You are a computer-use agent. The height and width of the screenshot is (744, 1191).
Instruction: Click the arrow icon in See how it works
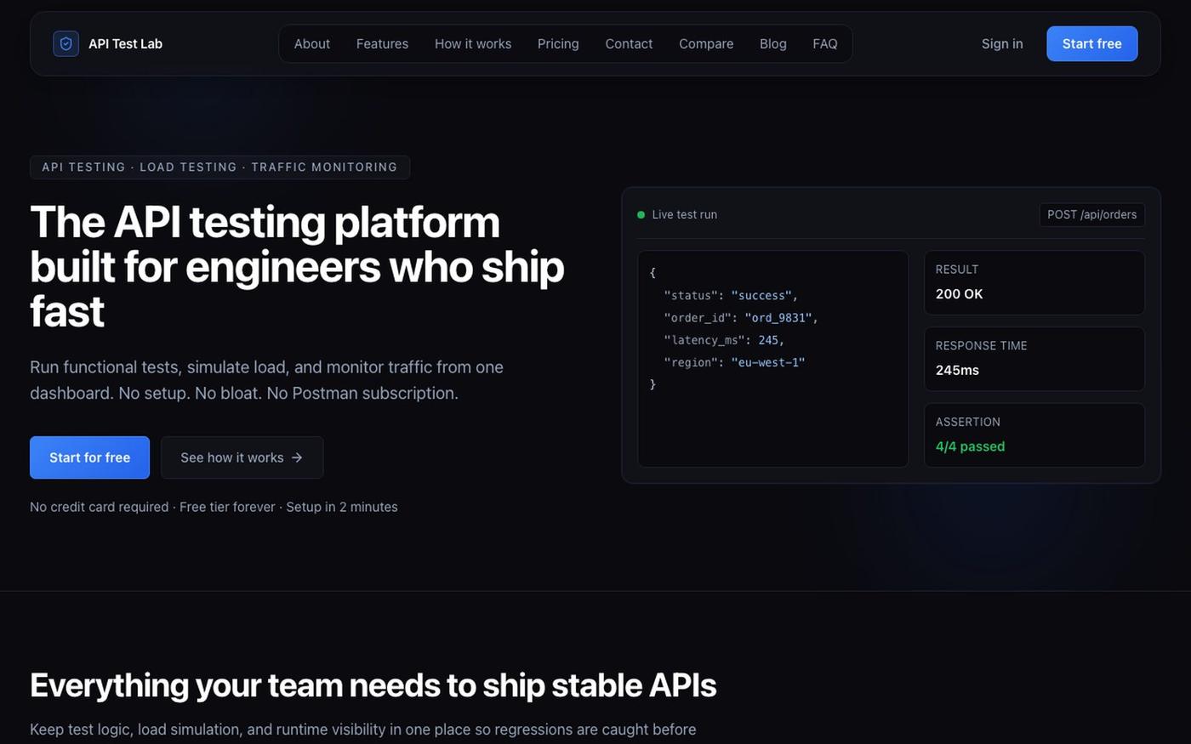click(x=297, y=457)
